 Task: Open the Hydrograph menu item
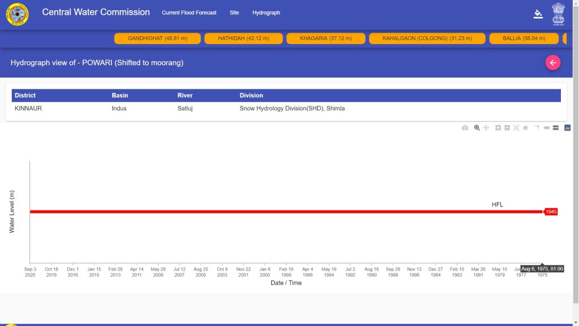pos(266,12)
